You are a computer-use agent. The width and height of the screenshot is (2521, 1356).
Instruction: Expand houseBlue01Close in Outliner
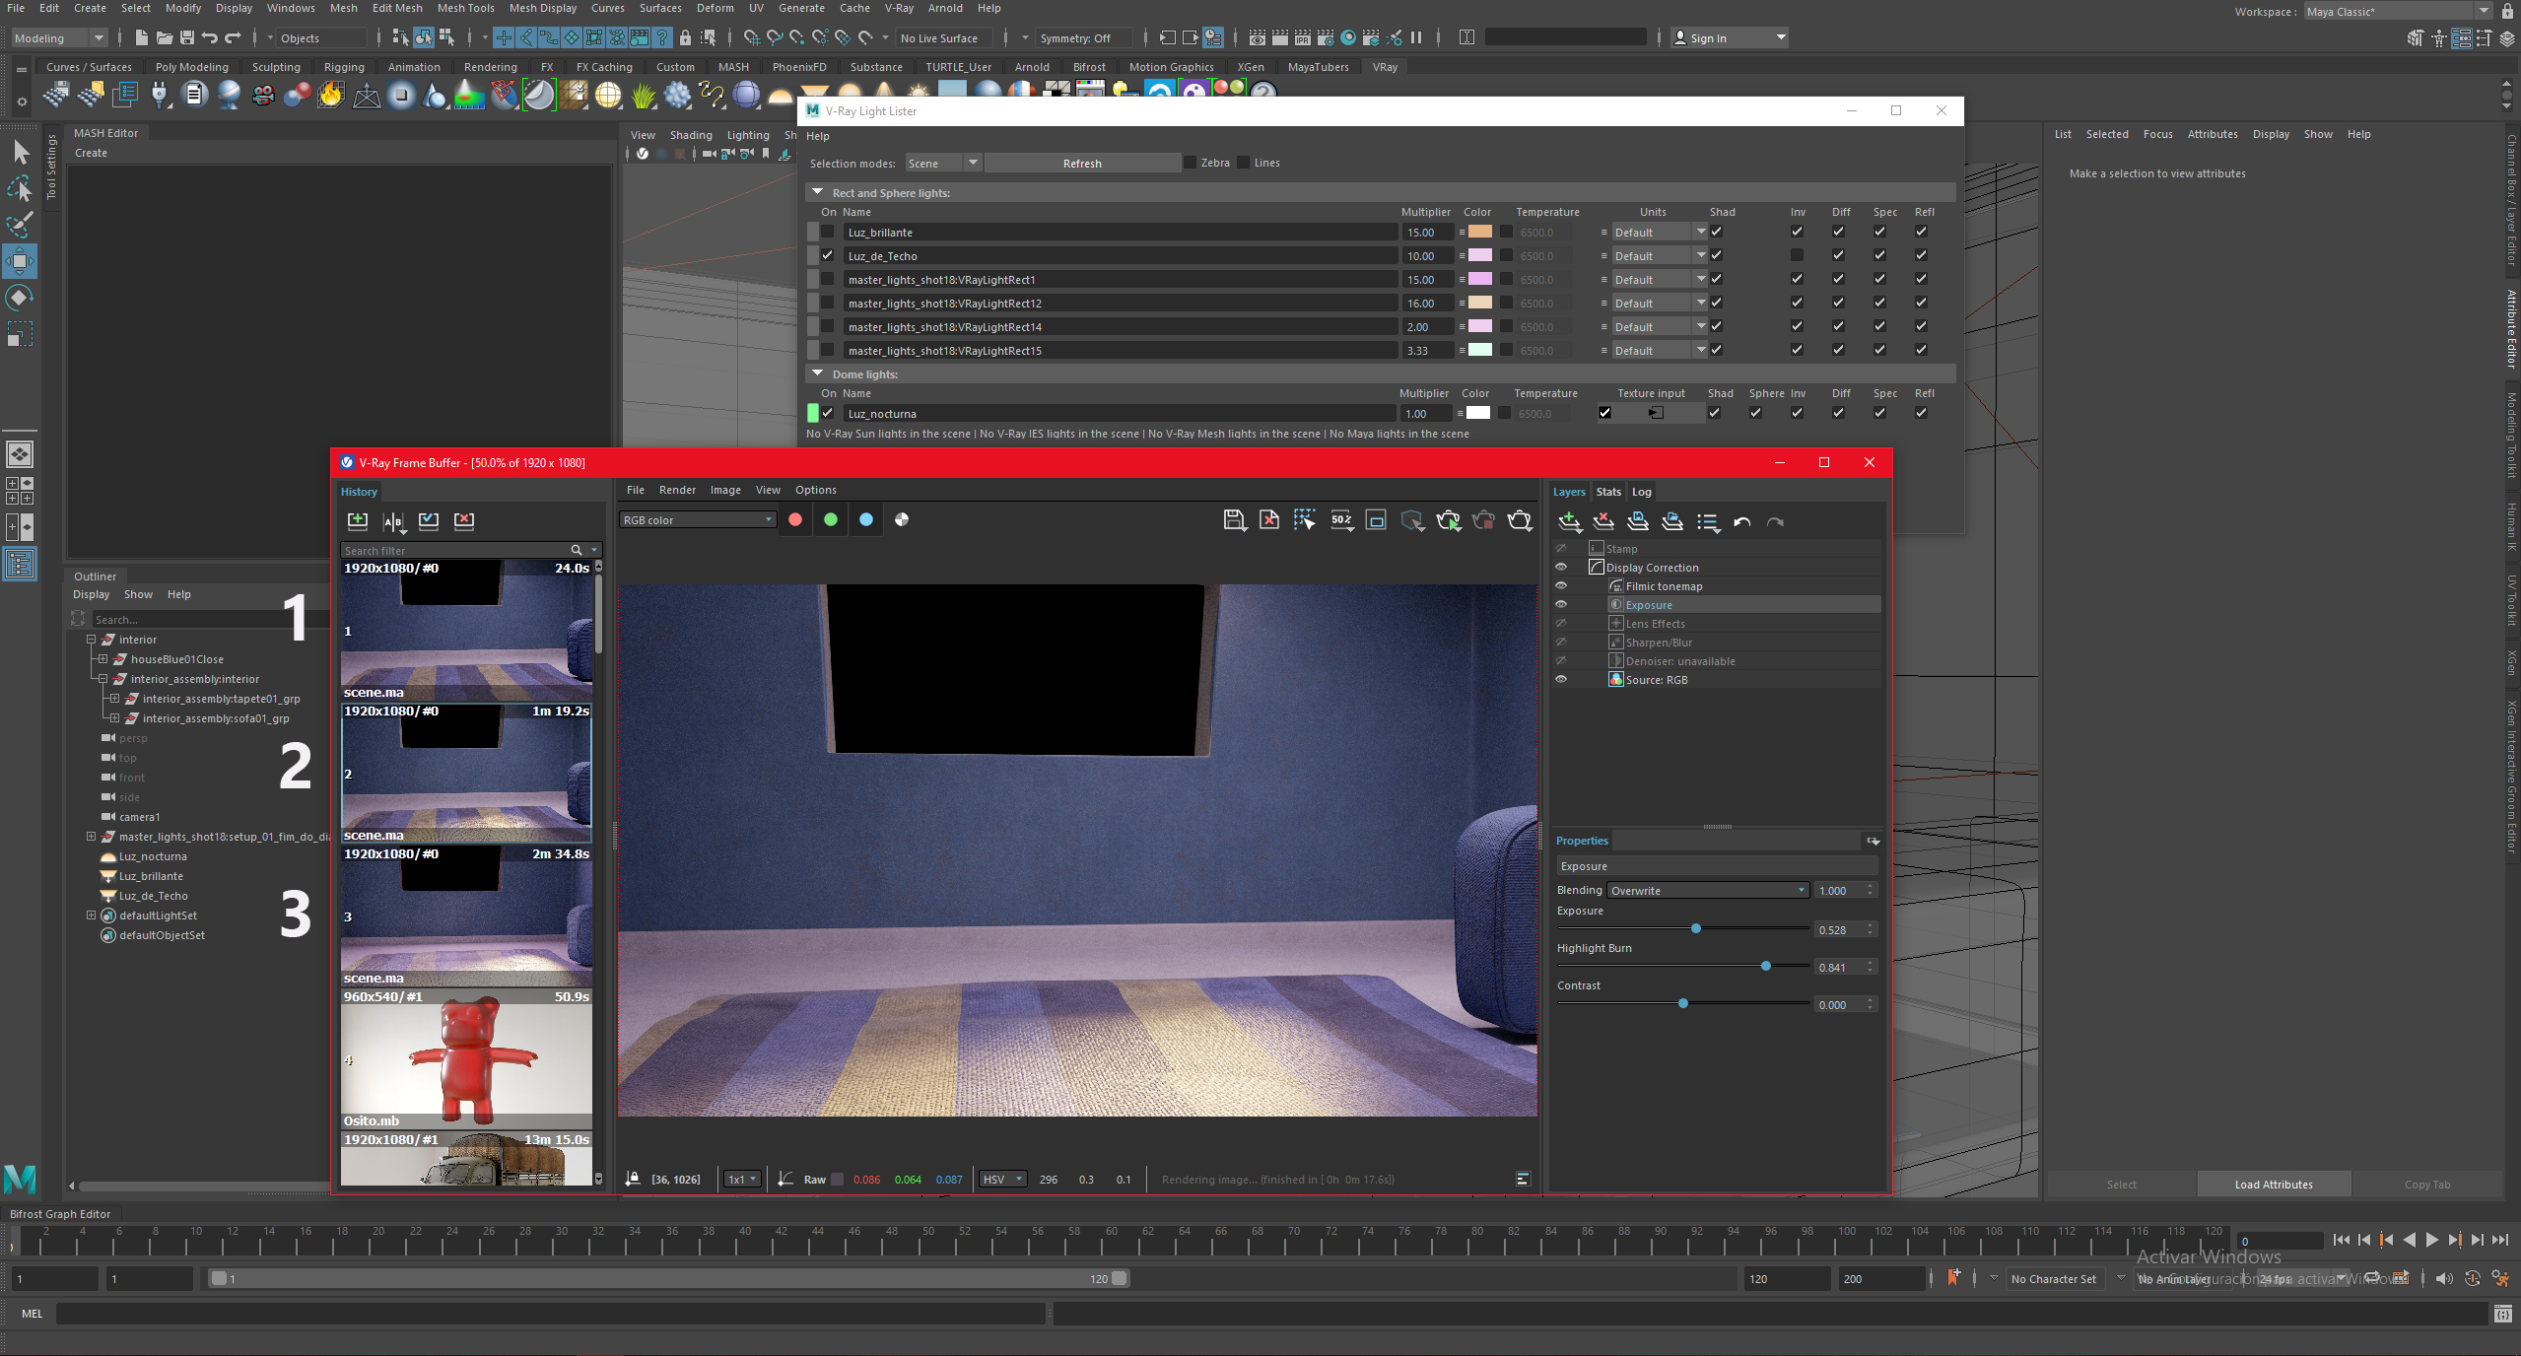pyautogui.click(x=102, y=659)
